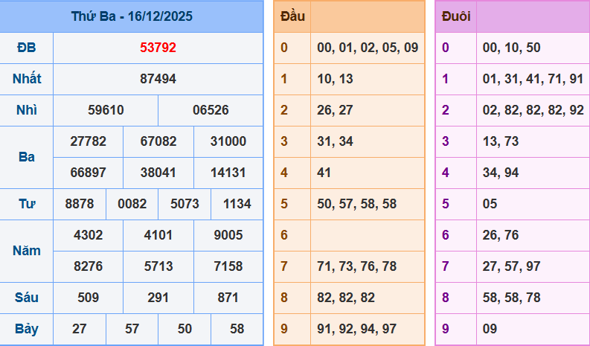Click third prize number 31000
This screenshot has height=346, width=590.
tap(228, 141)
